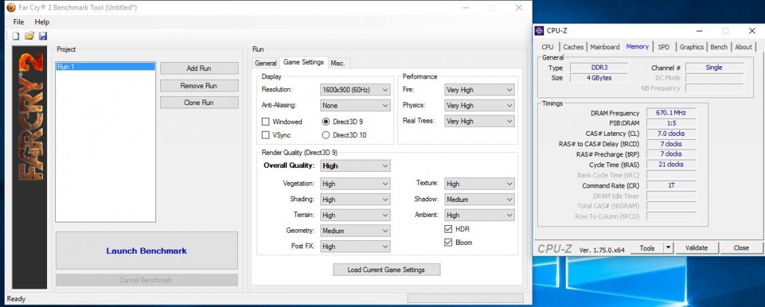This screenshot has height=307, width=765.
Task: Switch to the General run tab
Action: pyautogui.click(x=265, y=63)
